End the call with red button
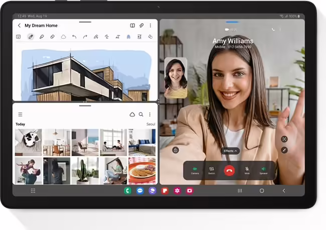The height and width of the screenshot is (230, 326). click(x=229, y=170)
